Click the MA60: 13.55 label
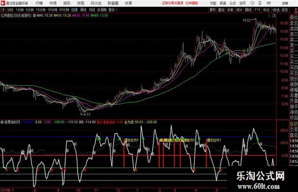 [x=99, y=15]
